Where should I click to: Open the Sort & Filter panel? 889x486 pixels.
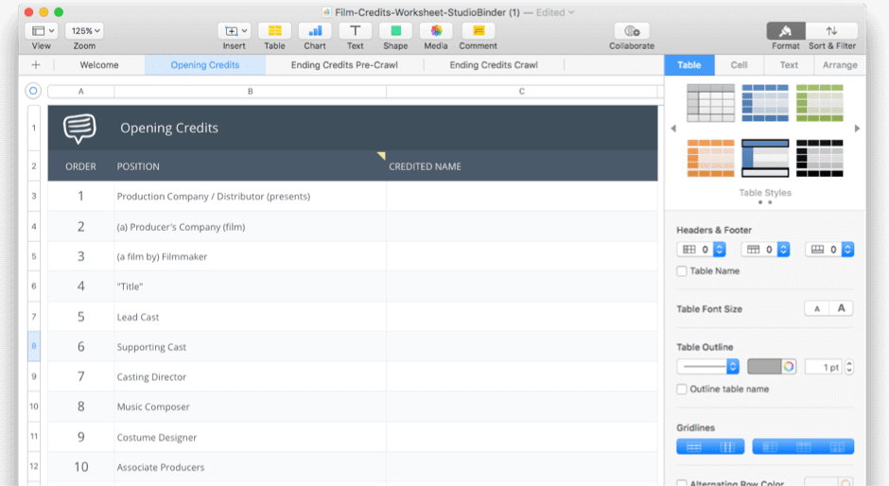831,30
